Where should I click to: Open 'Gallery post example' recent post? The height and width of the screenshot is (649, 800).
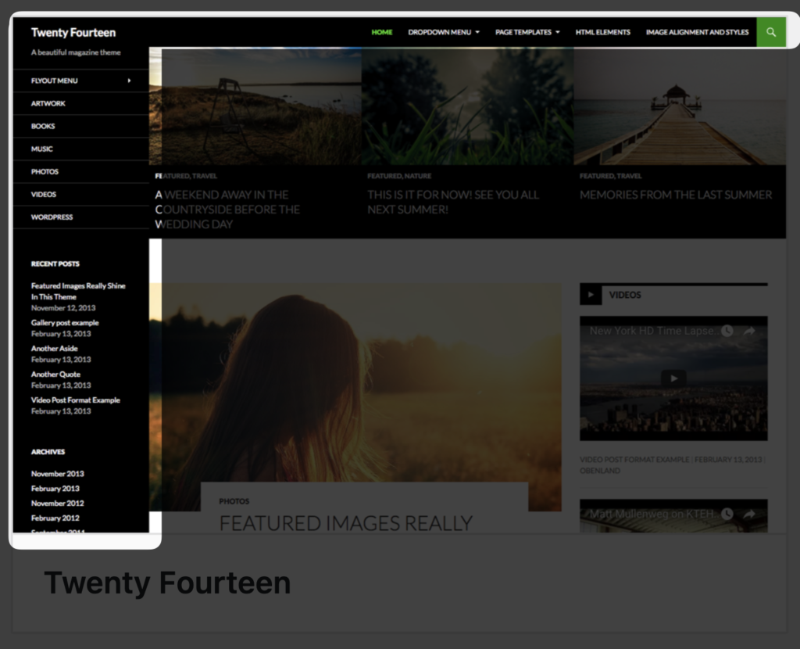[65, 323]
